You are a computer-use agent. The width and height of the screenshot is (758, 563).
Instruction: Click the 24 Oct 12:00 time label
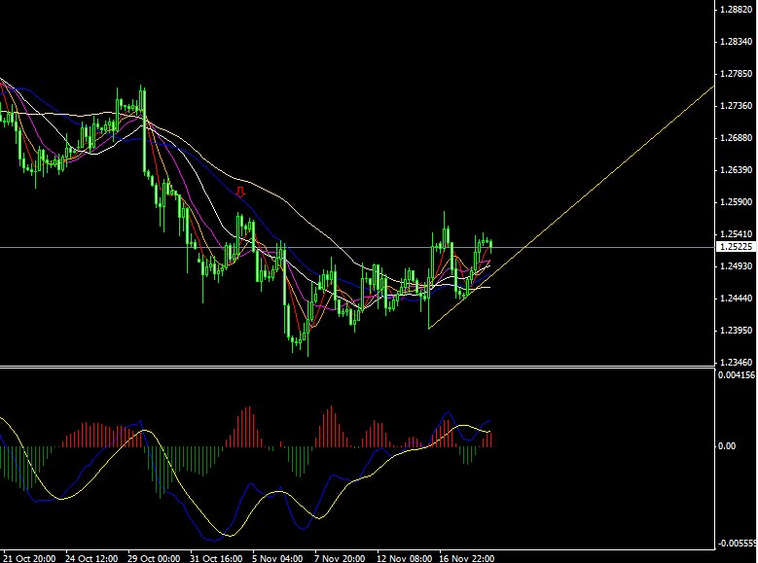(91, 558)
